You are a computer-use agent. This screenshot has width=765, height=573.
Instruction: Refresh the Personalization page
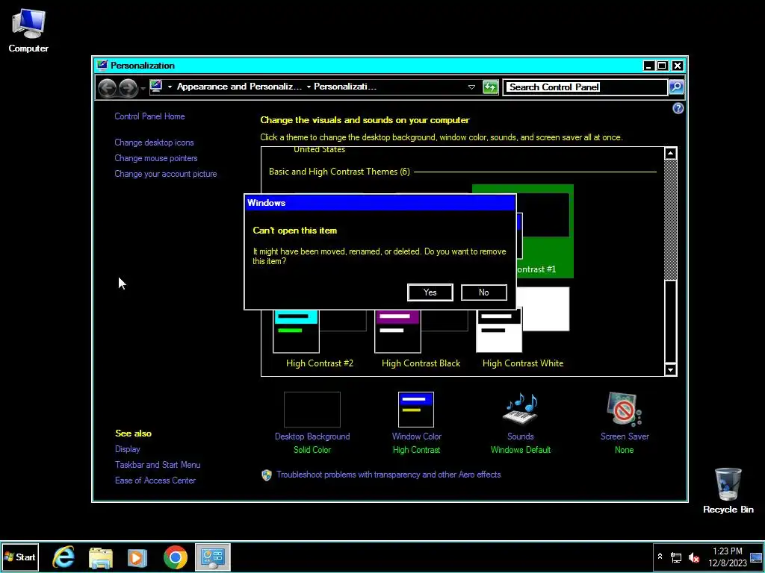click(490, 87)
